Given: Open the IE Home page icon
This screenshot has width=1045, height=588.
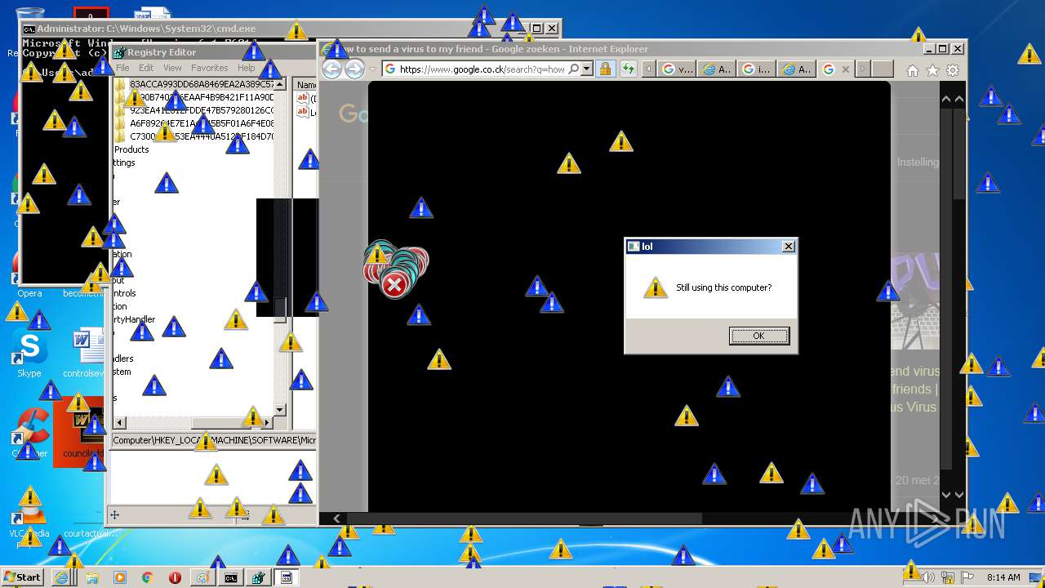Looking at the screenshot, I should point(913,71).
